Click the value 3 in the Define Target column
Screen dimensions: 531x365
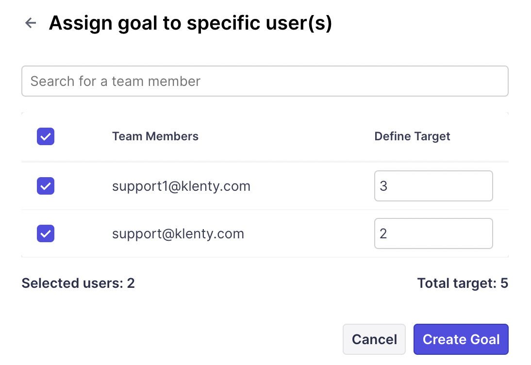(384, 186)
